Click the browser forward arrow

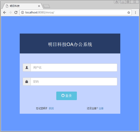click(10, 12)
